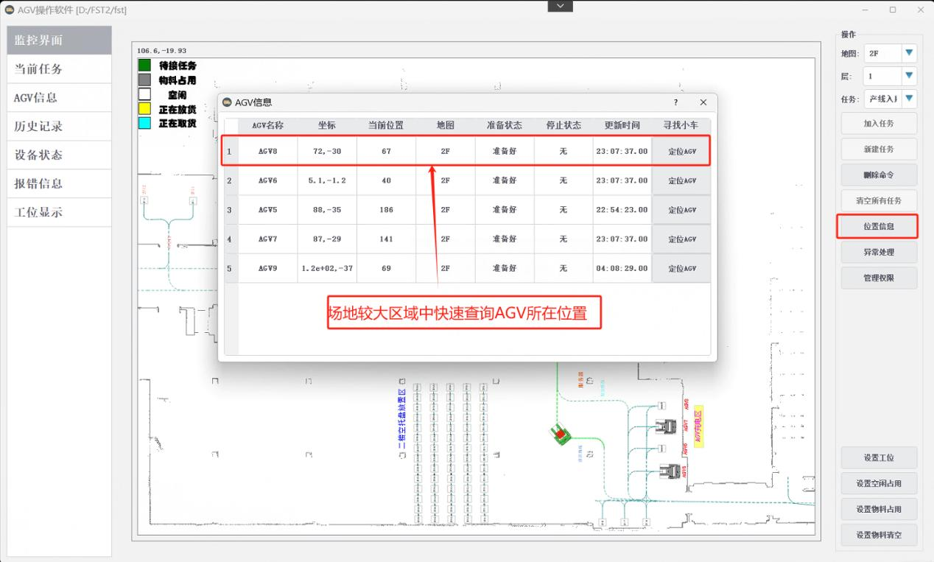Screen dimensions: 934x562
Task: Locate AGV9 with its 定位AGV button
Action: tap(681, 269)
